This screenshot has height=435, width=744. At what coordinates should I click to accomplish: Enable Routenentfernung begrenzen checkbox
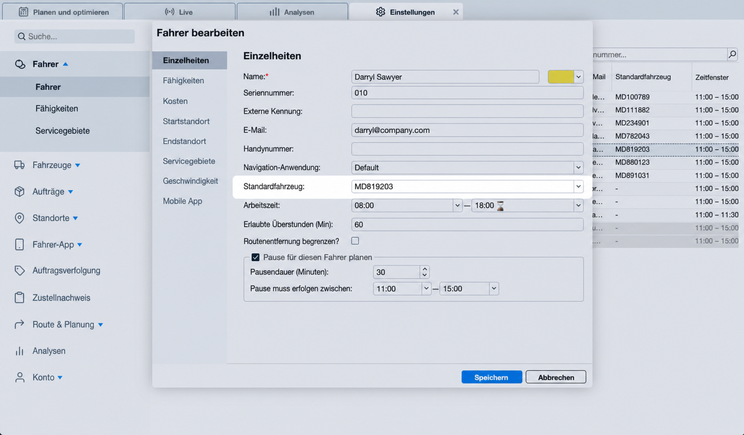[x=355, y=241]
